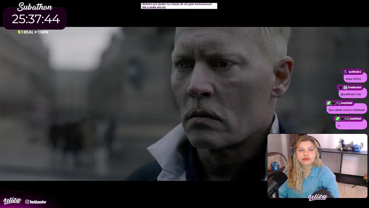Click the 'letizatv' Instagram handle text
369x208 pixels.
click(38, 202)
